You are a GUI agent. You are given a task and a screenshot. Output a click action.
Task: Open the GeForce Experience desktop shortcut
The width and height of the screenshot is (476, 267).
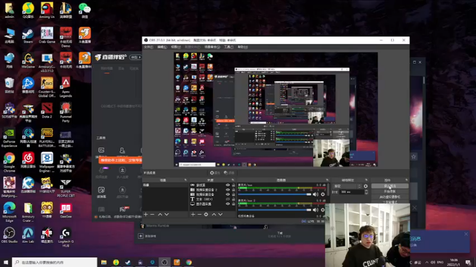(x=9, y=138)
